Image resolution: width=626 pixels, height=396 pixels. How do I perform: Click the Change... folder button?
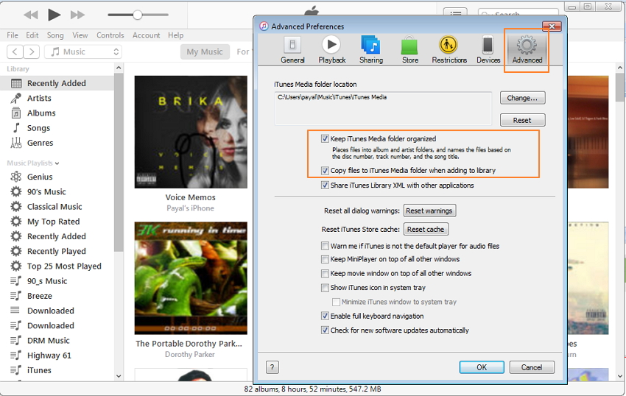(522, 98)
